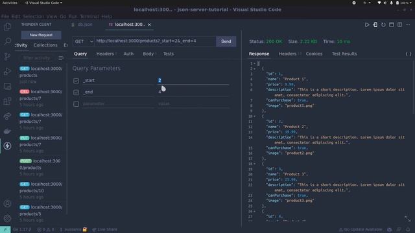Open the Remote Explorer view
Viewport: 415px width, 233px height.
click(7, 86)
